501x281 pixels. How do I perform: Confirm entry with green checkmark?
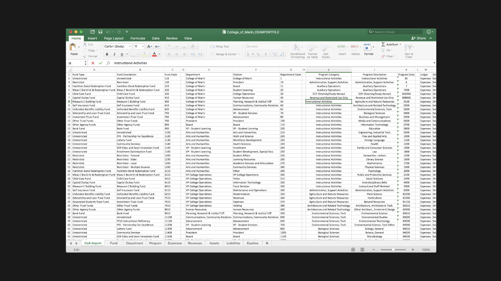coord(101,63)
